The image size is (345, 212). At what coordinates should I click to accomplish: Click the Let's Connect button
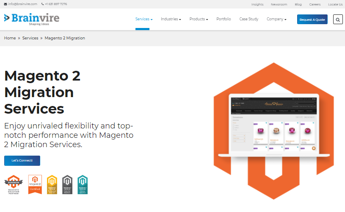click(22, 161)
